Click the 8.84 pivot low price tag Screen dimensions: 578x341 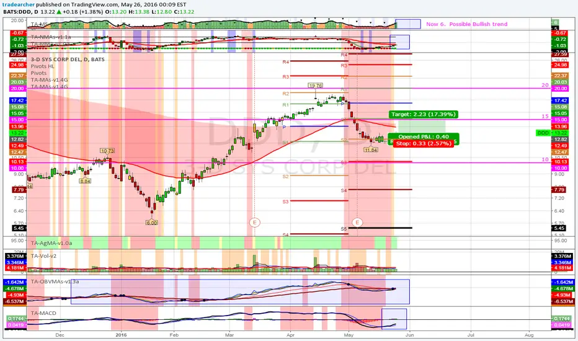(x=85, y=181)
